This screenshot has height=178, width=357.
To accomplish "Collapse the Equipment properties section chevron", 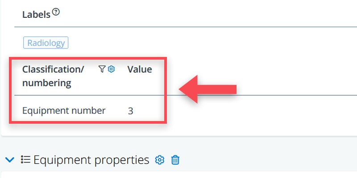I will 9,160.
